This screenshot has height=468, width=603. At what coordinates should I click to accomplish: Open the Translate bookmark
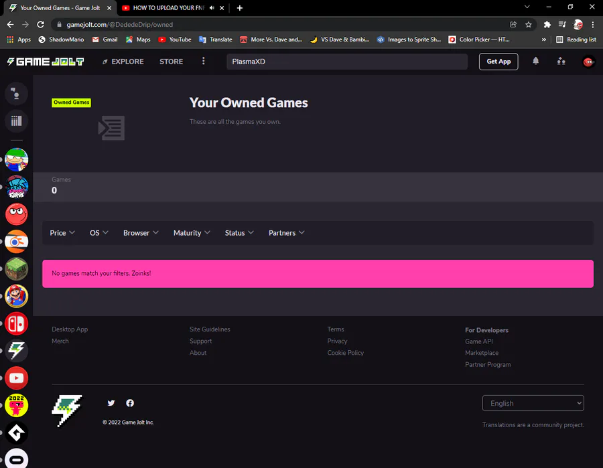[x=216, y=40]
